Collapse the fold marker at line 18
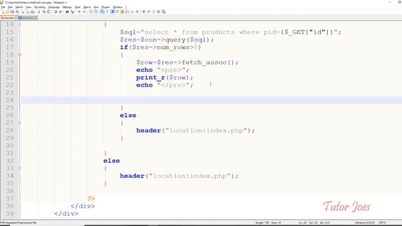The image size is (402, 226). coord(19,55)
